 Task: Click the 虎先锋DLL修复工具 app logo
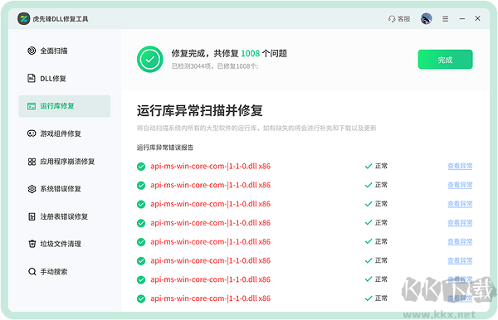(24, 19)
